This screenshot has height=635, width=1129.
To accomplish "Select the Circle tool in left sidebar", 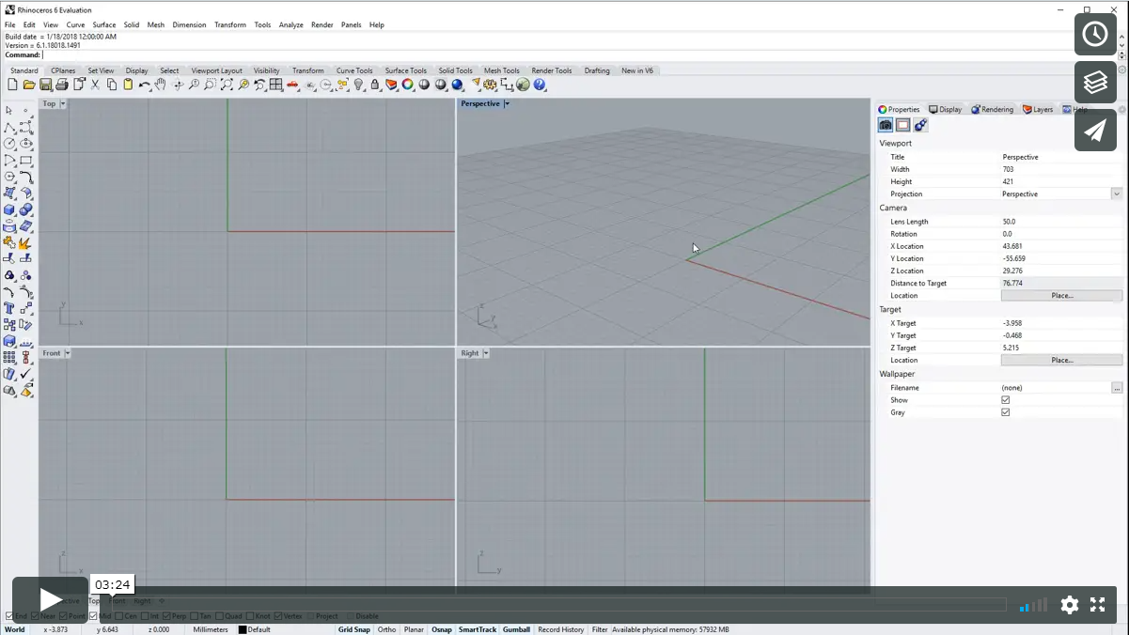I will 9,144.
